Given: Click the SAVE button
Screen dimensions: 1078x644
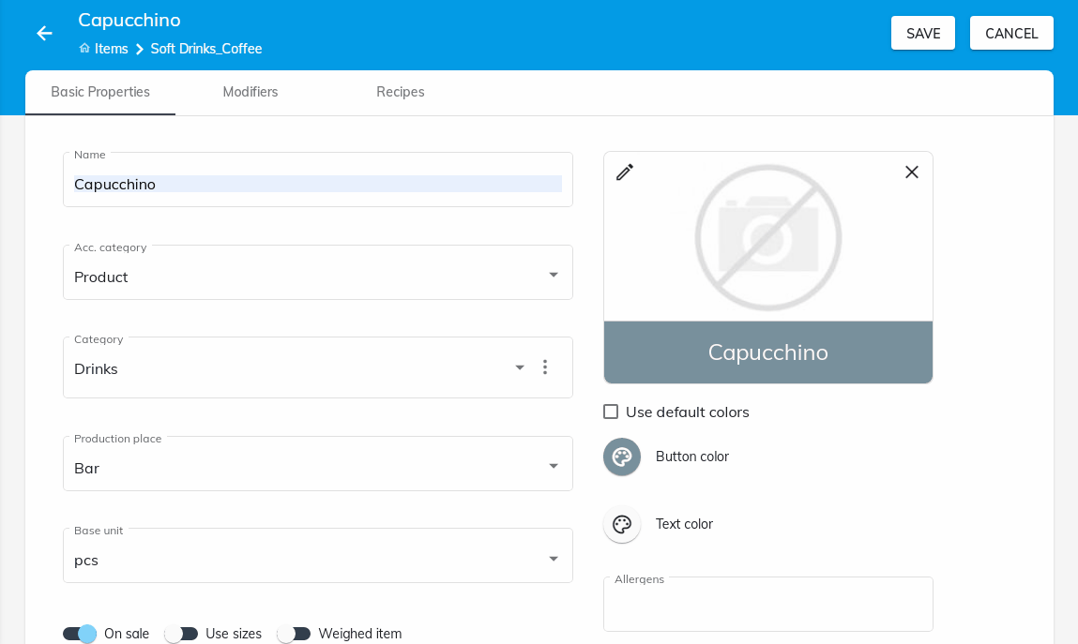Looking at the screenshot, I should pyautogui.click(x=923, y=33).
